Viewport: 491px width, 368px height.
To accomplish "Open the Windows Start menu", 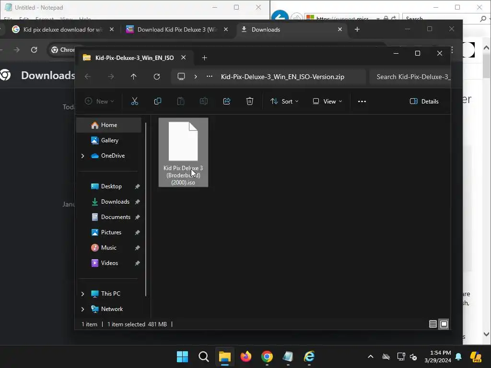I will click(x=182, y=356).
